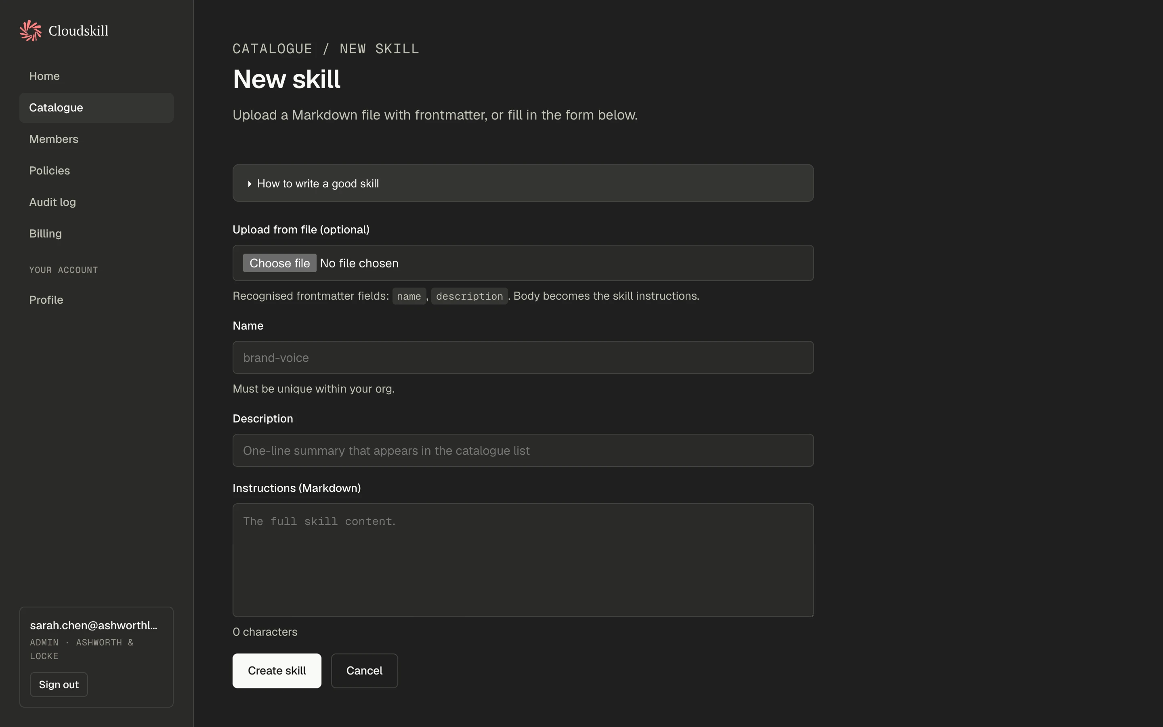Click the 'Upload from file (optional)' label
The image size is (1163, 727).
point(301,229)
